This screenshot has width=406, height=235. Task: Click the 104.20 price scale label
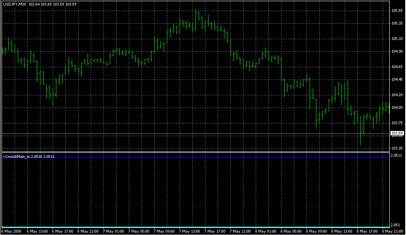coord(397,95)
